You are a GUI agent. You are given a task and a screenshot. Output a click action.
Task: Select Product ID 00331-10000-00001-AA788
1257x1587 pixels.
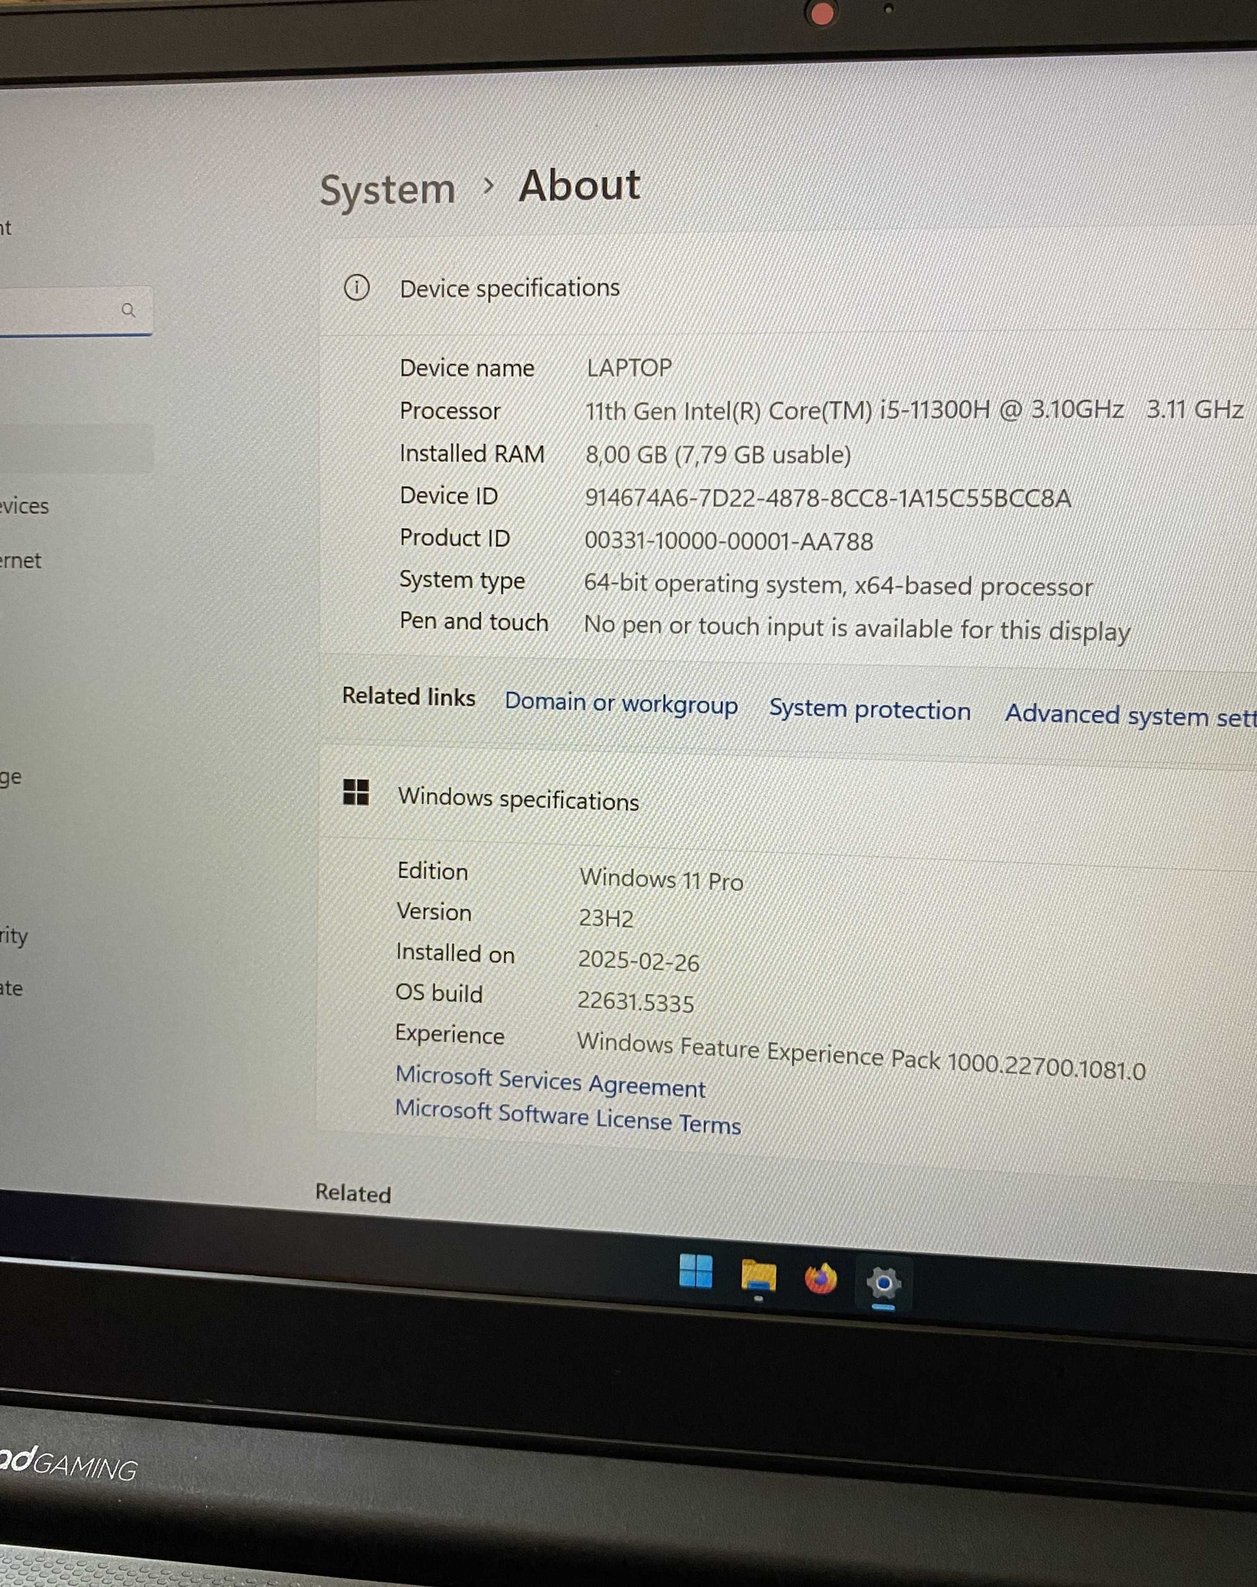click(729, 541)
